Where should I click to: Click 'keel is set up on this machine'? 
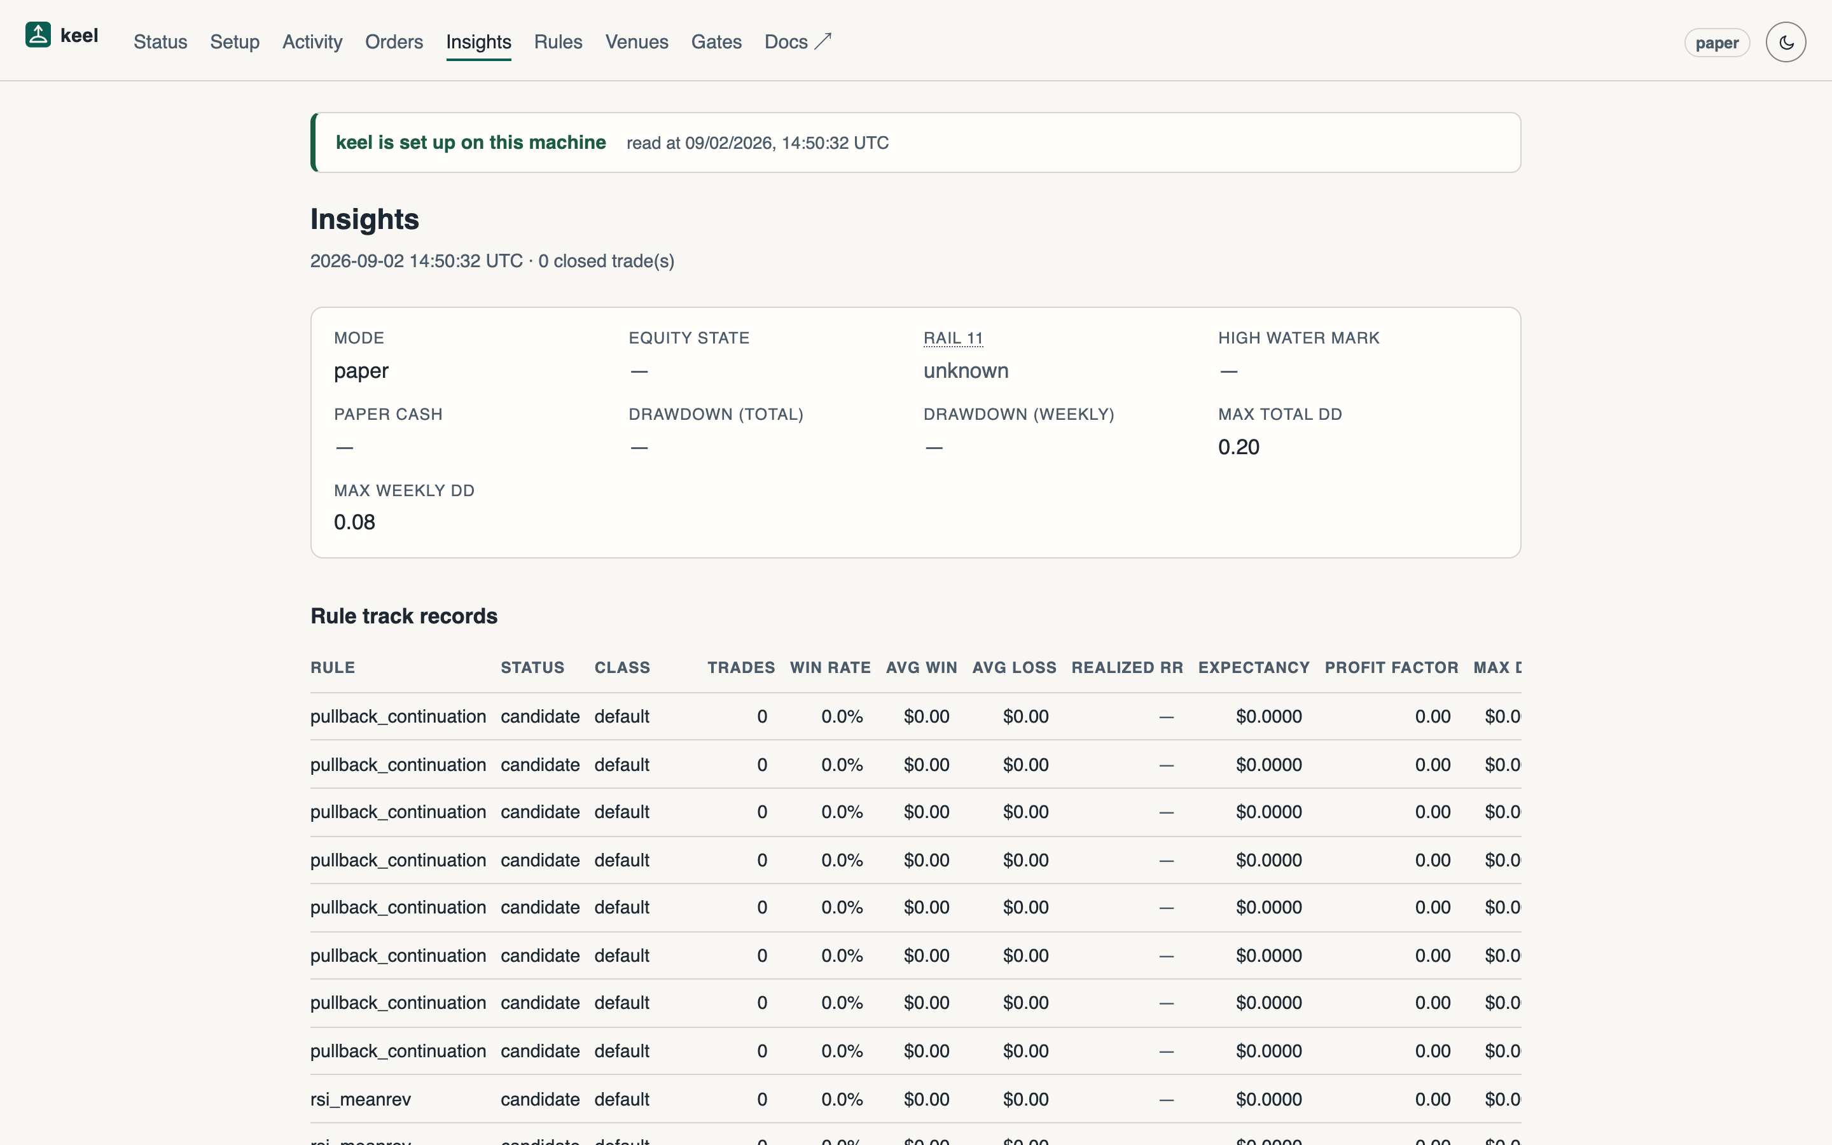pos(471,142)
